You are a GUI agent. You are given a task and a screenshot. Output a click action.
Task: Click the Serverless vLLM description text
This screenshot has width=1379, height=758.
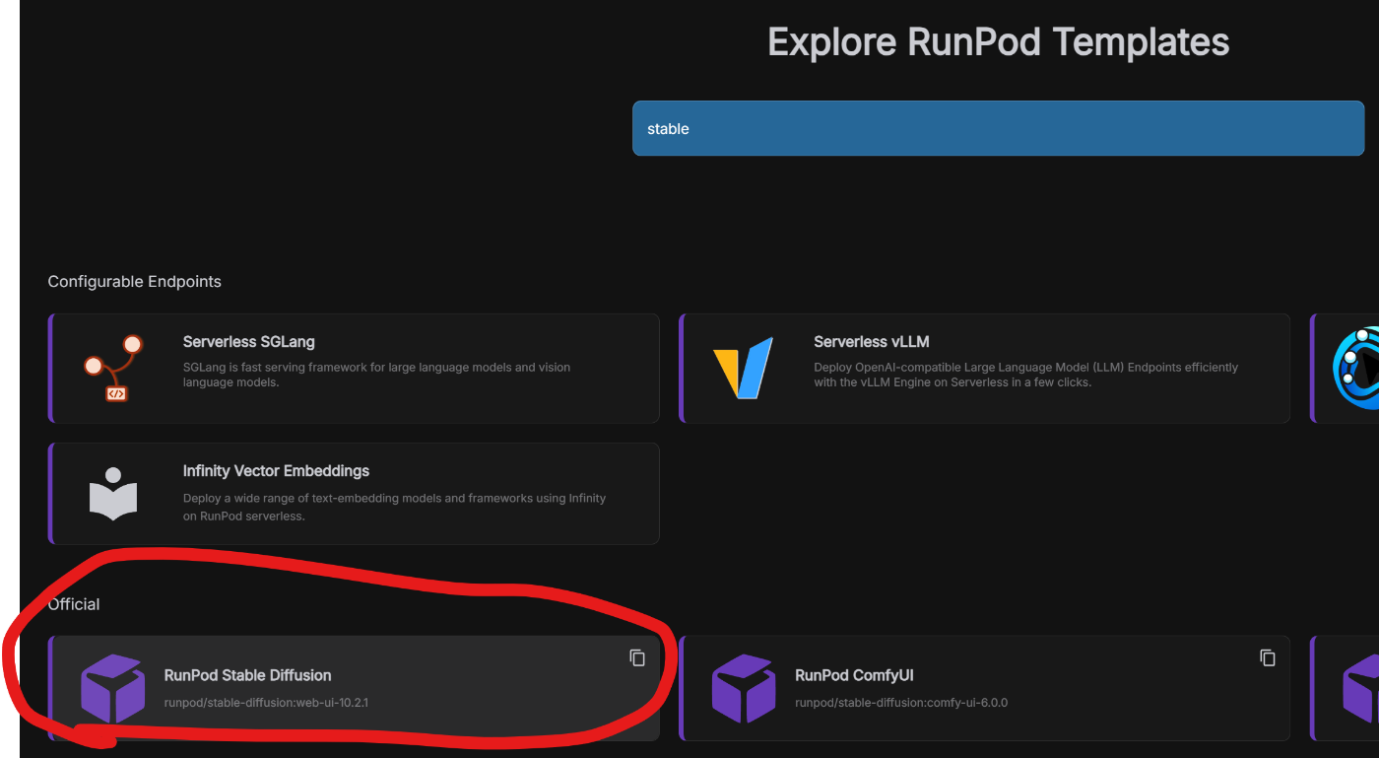[1025, 375]
